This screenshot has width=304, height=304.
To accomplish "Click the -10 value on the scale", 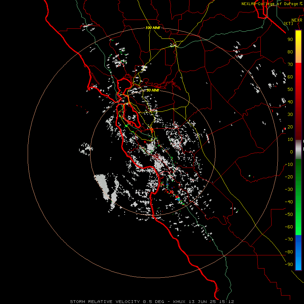I will pyautogui.click(x=289, y=164).
